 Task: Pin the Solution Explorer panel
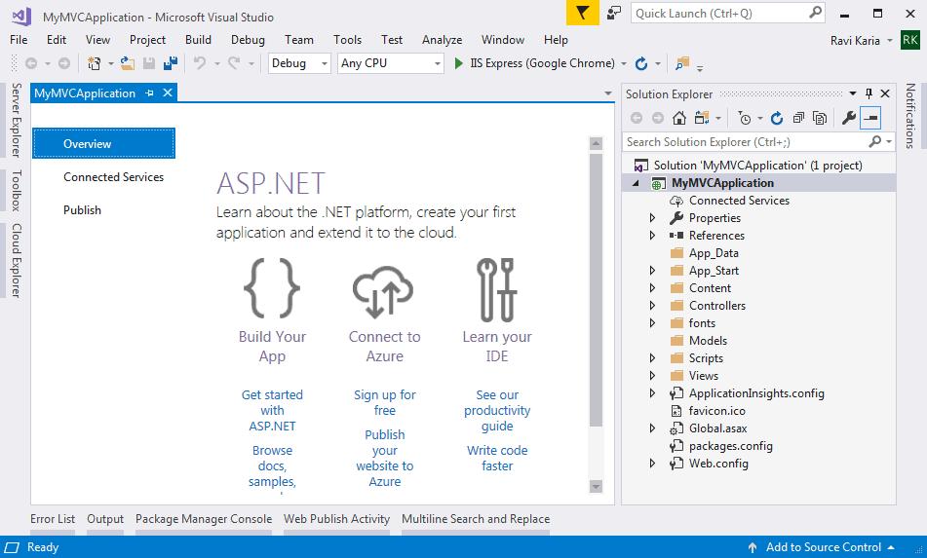(869, 93)
